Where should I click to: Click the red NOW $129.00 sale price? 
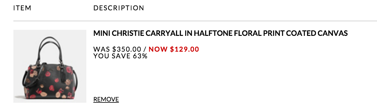tap(174, 49)
